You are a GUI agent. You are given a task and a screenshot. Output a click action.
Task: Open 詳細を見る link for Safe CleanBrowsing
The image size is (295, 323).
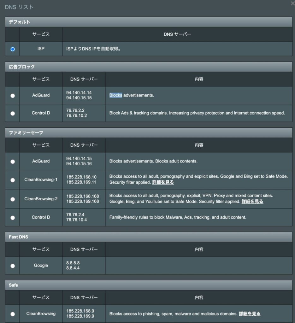coord(250,314)
